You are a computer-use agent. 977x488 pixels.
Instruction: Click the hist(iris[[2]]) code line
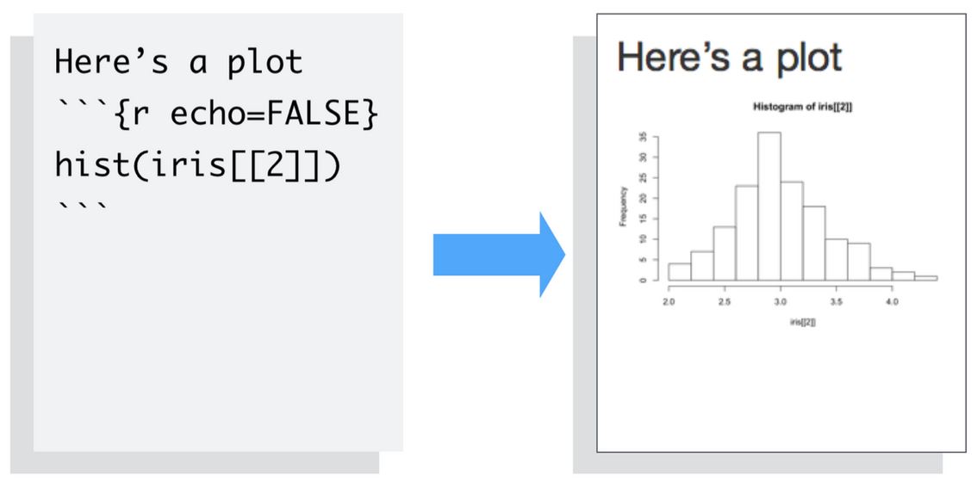click(x=198, y=164)
